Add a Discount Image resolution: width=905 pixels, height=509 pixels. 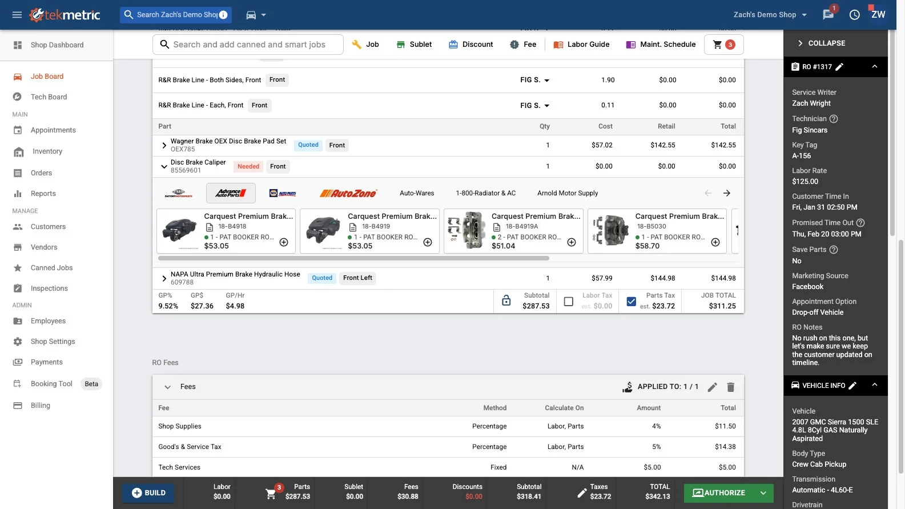tap(471, 45)
